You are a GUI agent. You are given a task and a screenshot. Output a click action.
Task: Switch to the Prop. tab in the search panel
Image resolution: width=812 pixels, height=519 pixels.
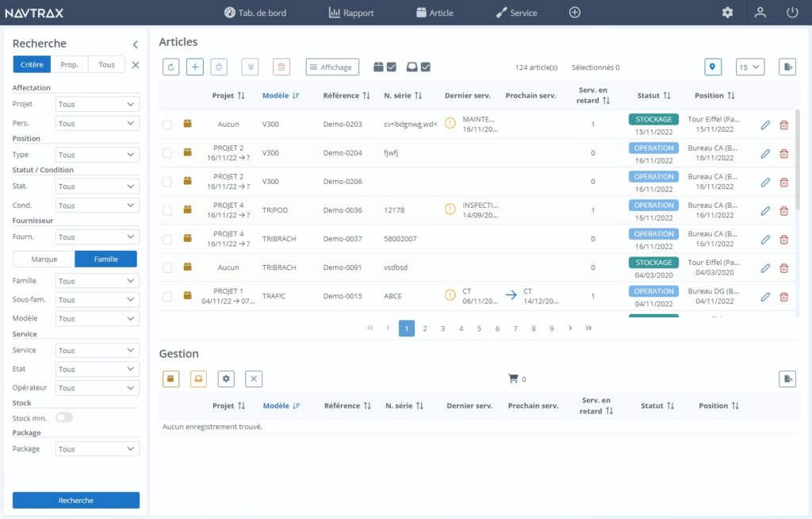click(70, 63)
